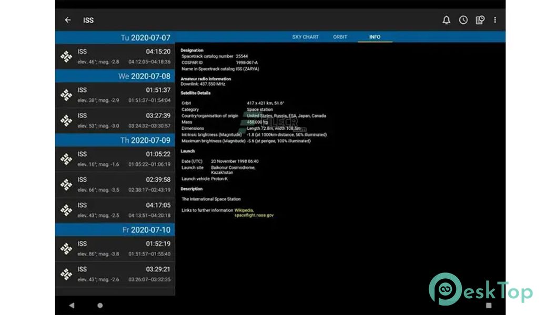Click the ISS title in the top bar
Viewport: 545px width, 315px height.
pyautogui.click(x=88, y=20)
